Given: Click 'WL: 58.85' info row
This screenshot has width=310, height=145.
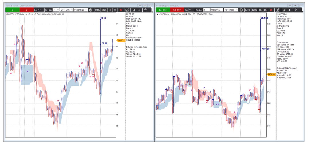Looking at the screenshot, I should click(x=131, y=52).
